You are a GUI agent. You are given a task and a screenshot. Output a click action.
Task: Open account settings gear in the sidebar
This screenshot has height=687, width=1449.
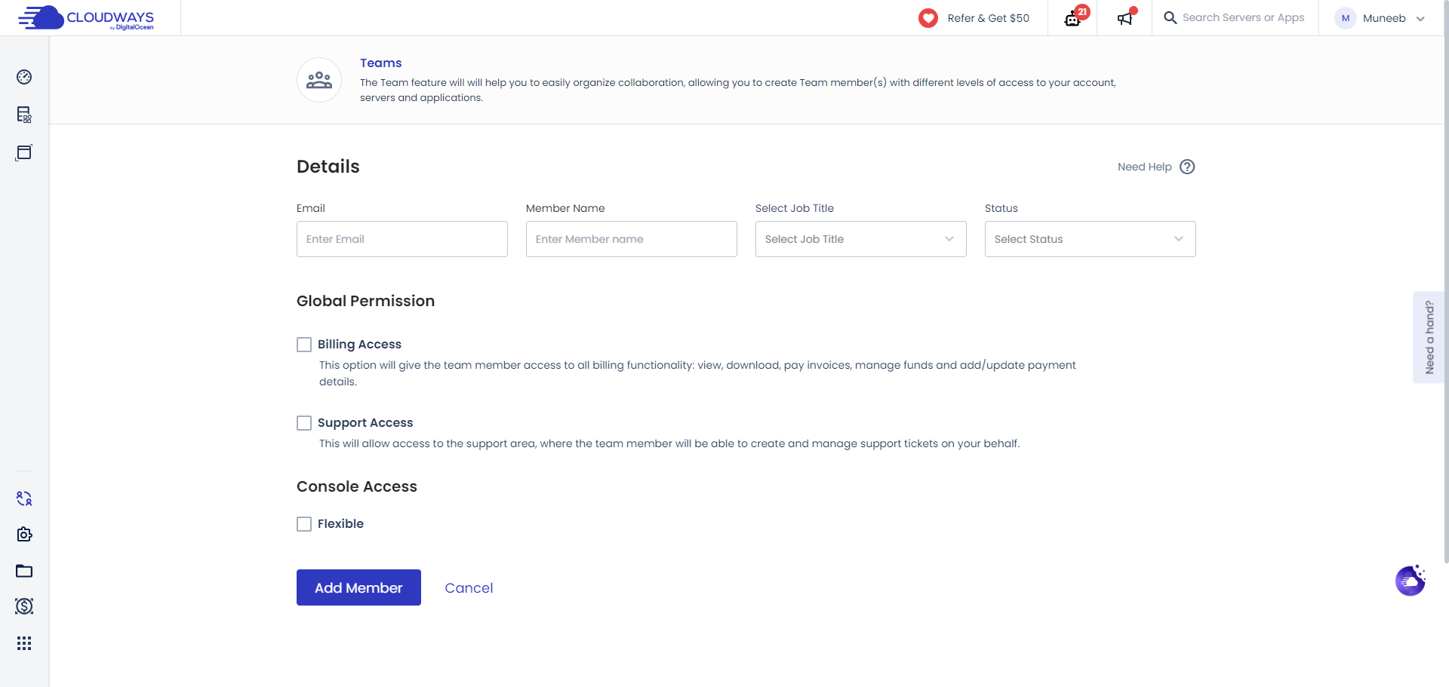coord(24,534)
